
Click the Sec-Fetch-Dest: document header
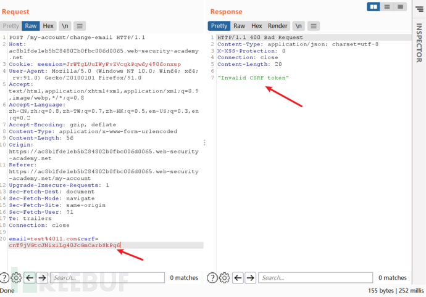coord(52,192)
